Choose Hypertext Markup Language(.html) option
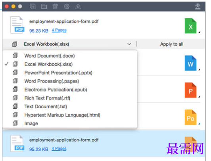The width and height of the screenshot is (211, 161). [70, 115]
